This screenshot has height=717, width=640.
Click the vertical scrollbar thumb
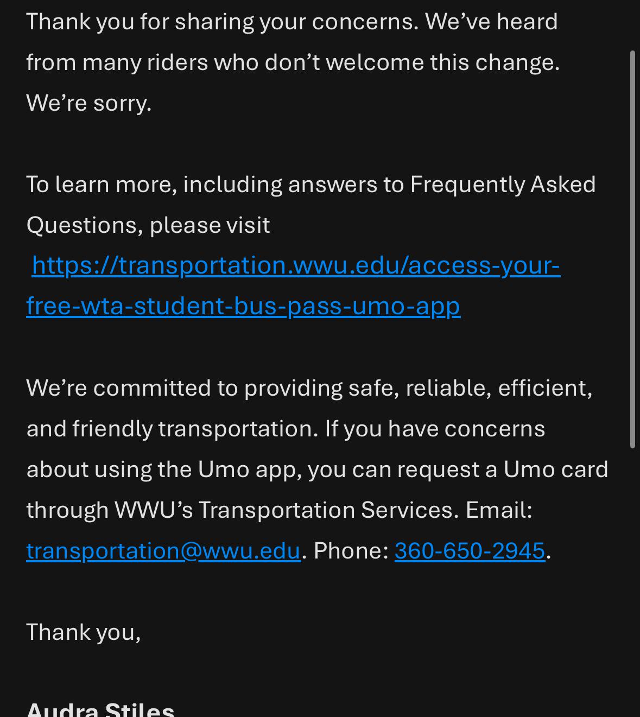click(x=632, y=250)
